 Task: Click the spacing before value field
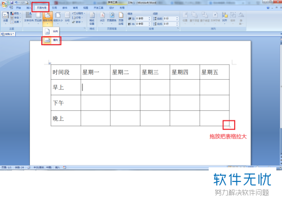point(169,19)
